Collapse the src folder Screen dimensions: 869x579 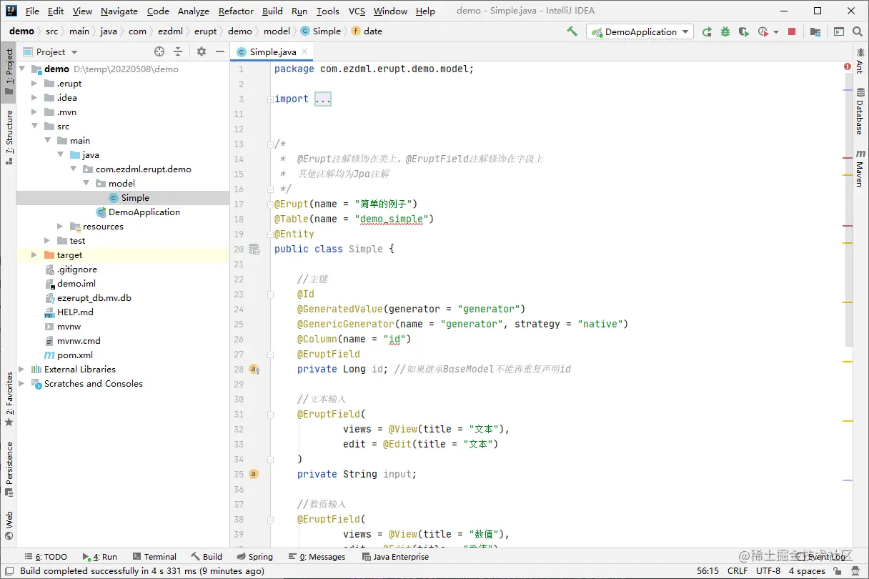pos(34,127)
